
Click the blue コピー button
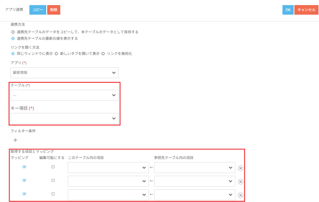coord(38,10)
